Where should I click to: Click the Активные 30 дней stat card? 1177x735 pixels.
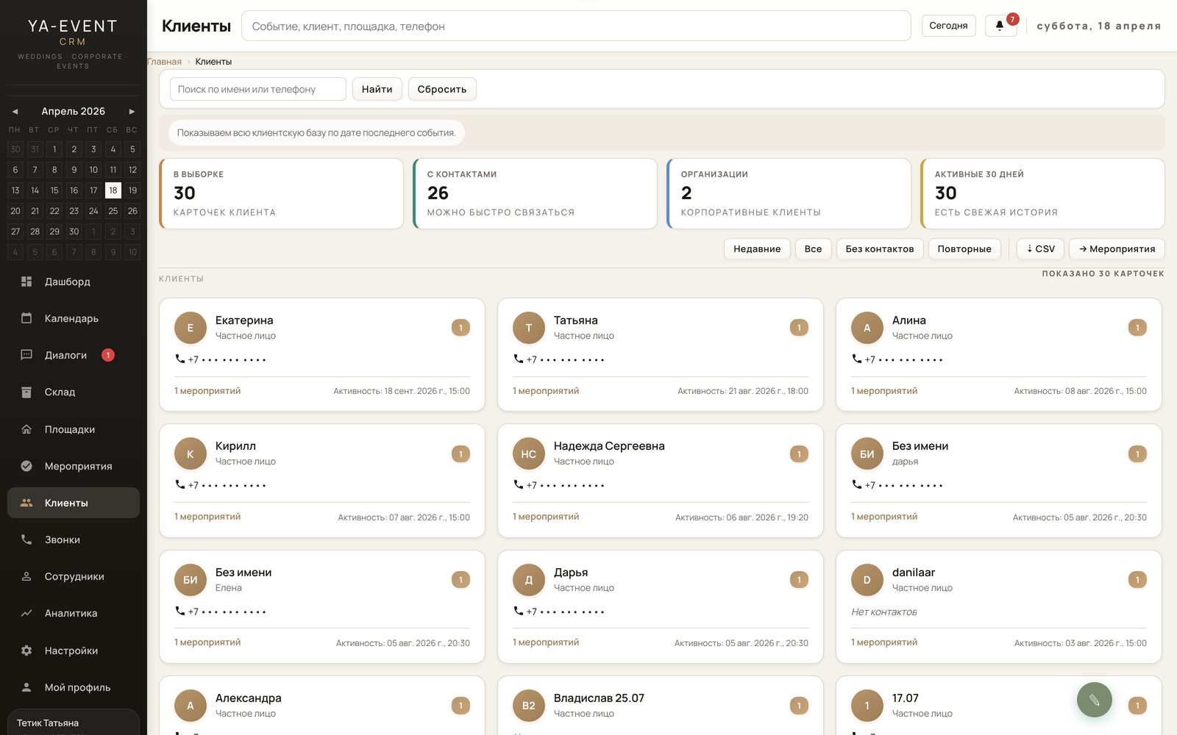coord(1042,194)
